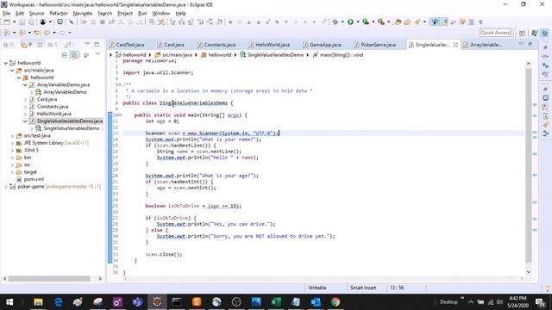Click the Last Edit Location icon
Image resolution: width=552 pixels, height=310 pixels.
(x=37, y=33)
